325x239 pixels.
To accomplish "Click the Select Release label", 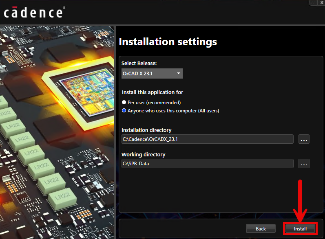I will coord(139,64).
